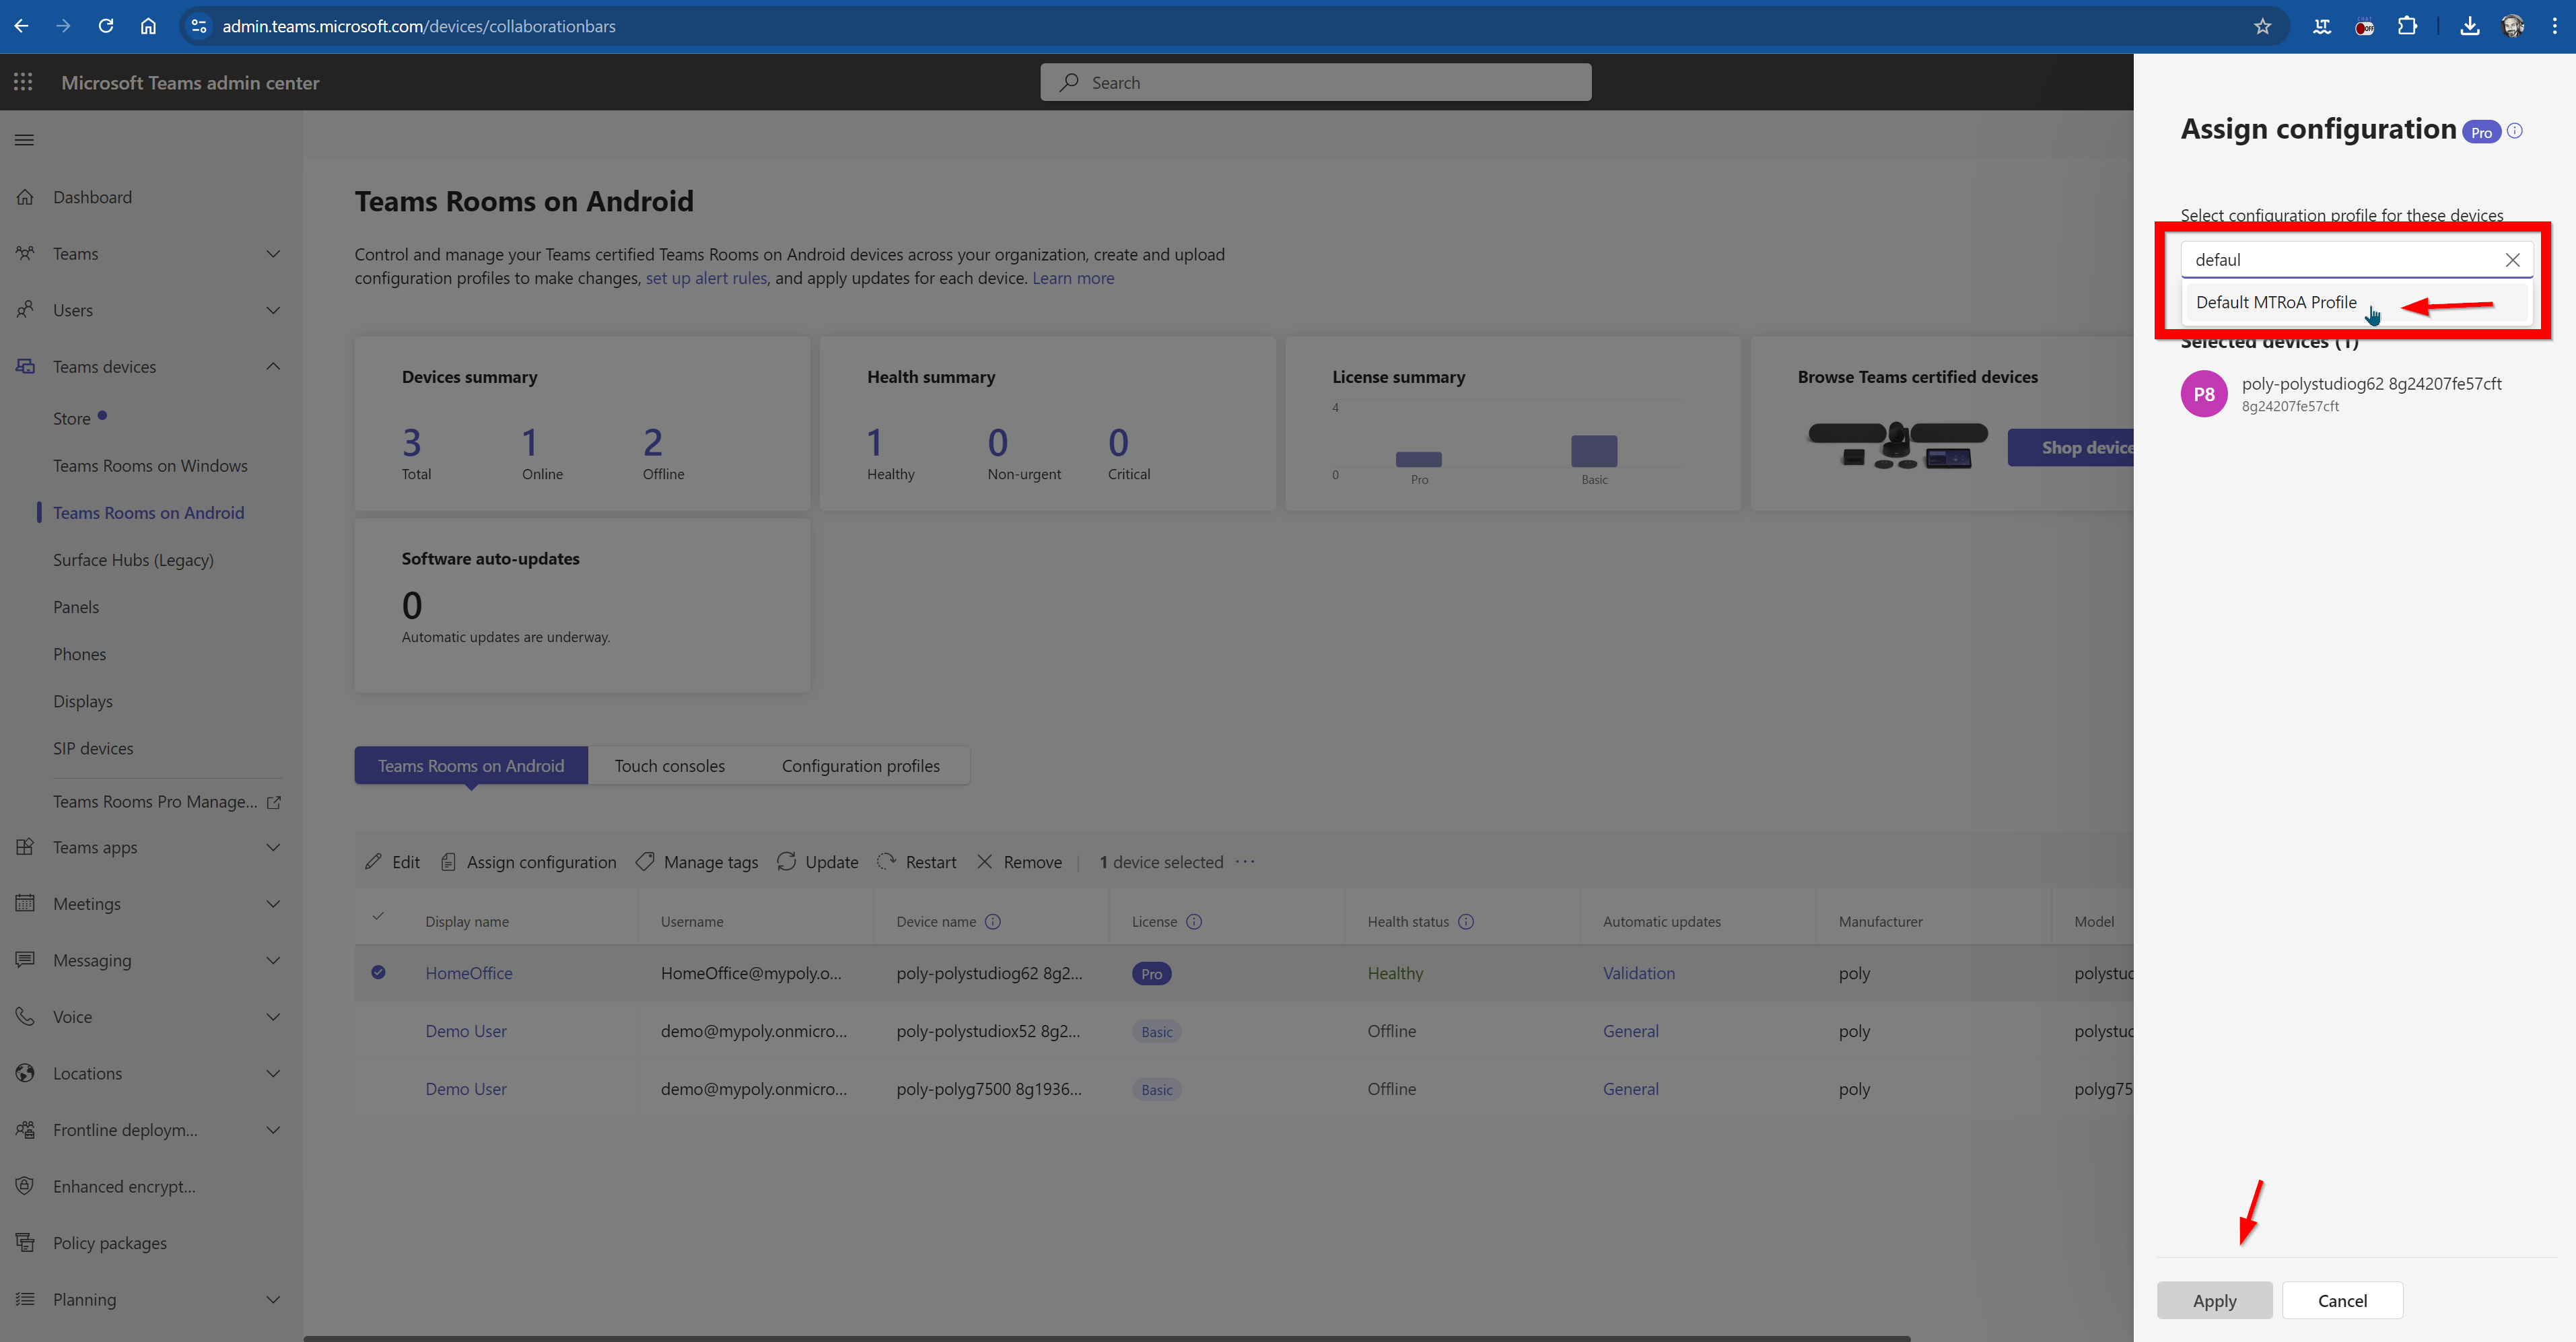Bookmark the page with the star icon
The width and height of the screenshot is (2576, 1342).
pos(2262,26)
